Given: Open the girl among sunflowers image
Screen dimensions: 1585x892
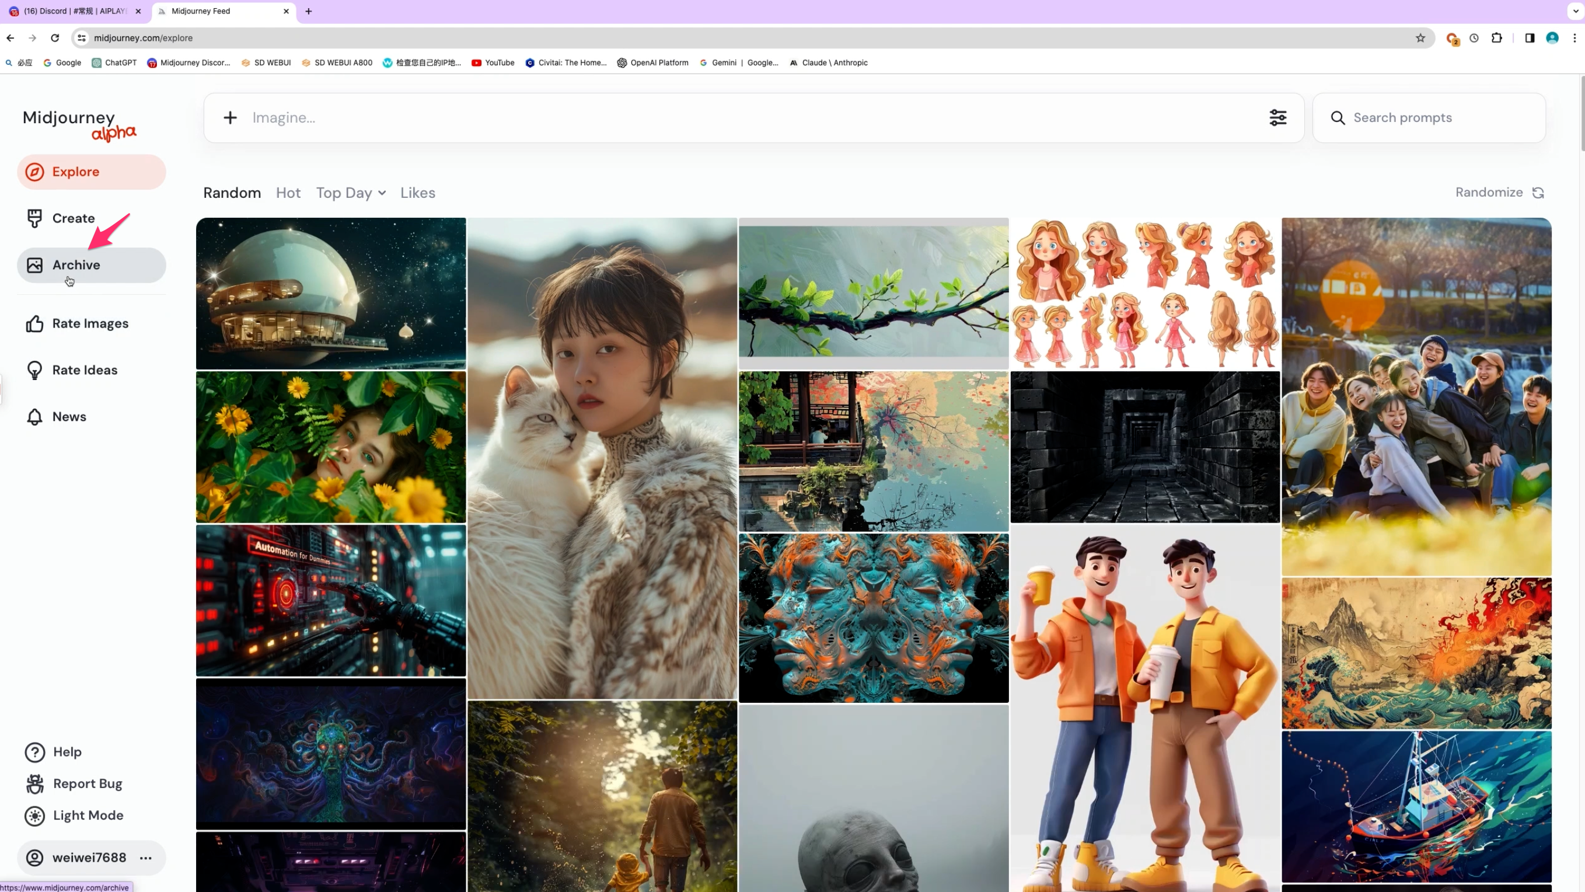Looking at the screenshot, I should click(x=331, y=448).
